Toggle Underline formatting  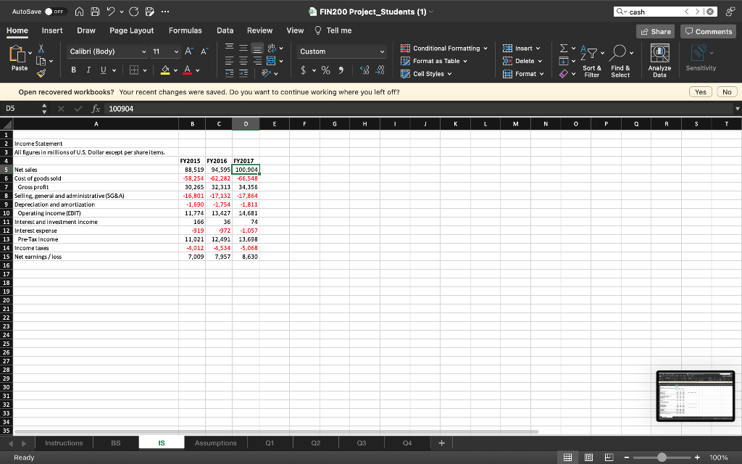click(103, 70)
